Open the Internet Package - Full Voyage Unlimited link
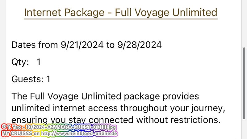247x139 pixels. point(121,13)
